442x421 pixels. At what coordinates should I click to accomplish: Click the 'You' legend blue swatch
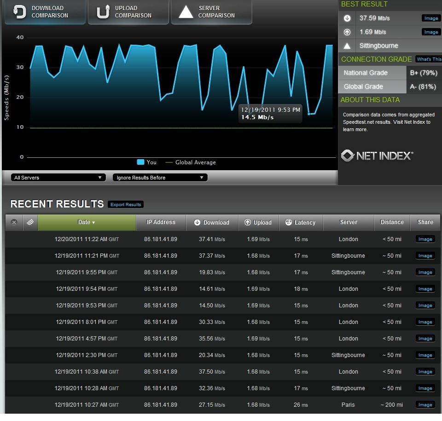click(x=140, y=162)
